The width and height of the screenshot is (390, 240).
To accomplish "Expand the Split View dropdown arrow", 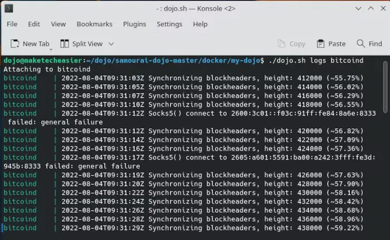I will pyautogui.click(x=111, y=44).
